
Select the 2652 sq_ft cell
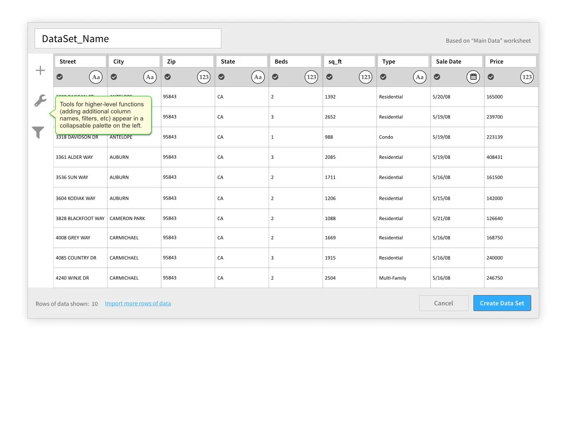tap(350, 117)
